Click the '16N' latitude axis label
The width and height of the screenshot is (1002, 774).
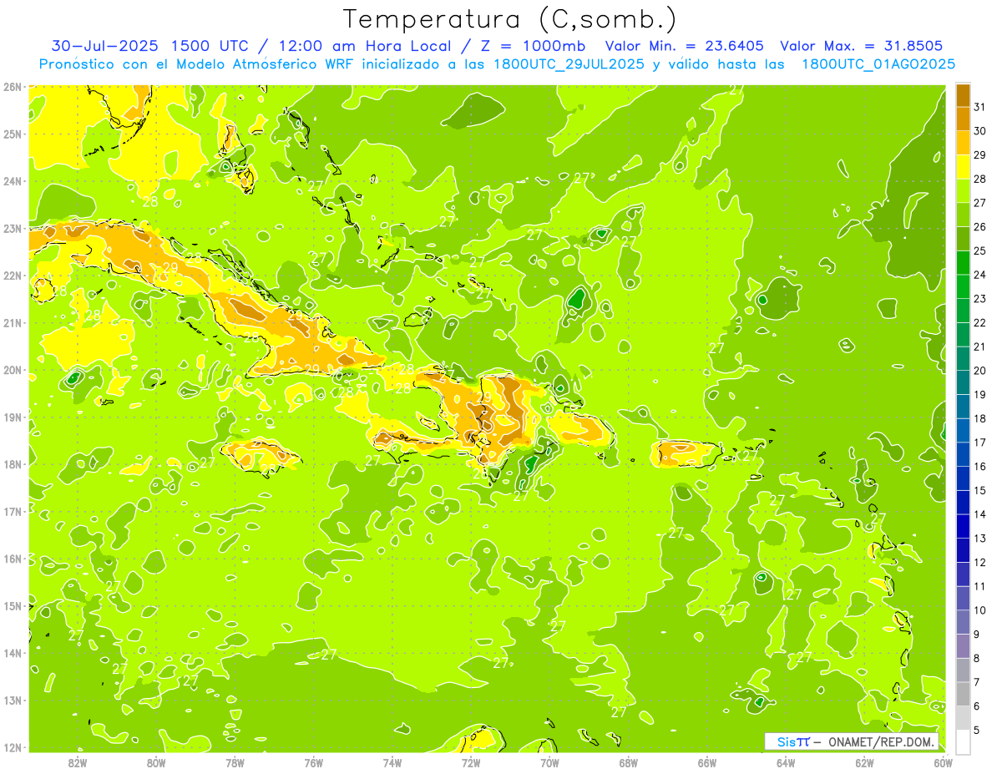(13, 559)
